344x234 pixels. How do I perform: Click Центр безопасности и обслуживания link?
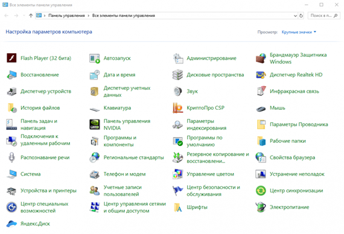214,191
